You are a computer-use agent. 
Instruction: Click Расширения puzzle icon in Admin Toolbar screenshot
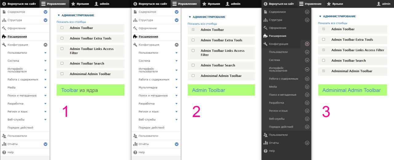click(135, 36)
